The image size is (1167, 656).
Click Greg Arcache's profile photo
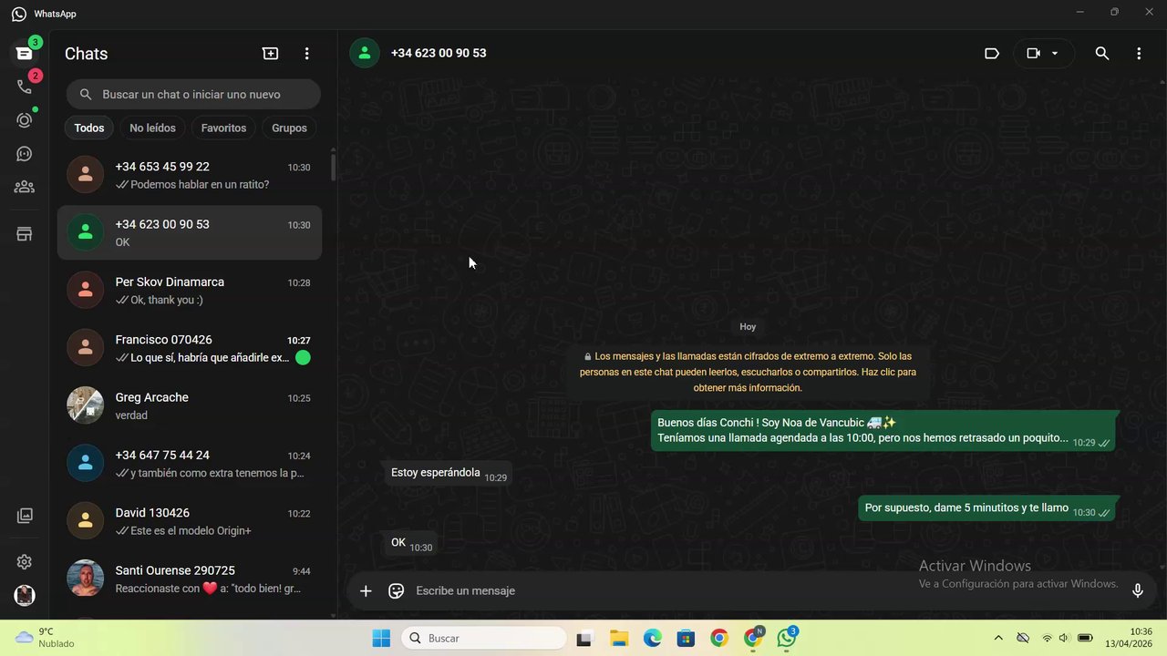pyautogui.click(x=85, y=405)
